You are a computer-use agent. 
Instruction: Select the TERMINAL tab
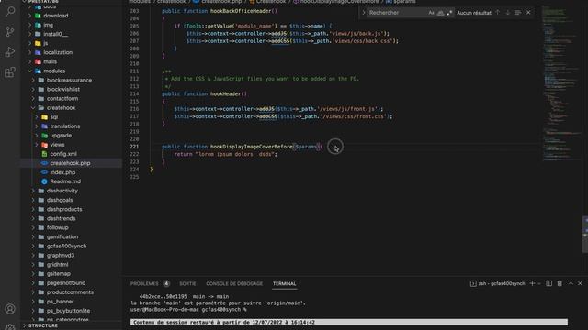click(x=284, y=283)
